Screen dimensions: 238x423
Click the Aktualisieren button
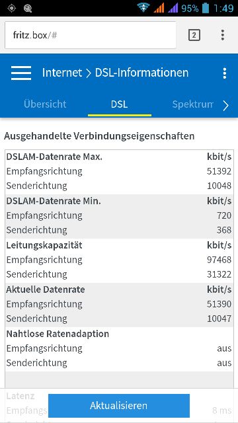coord(119,405)
